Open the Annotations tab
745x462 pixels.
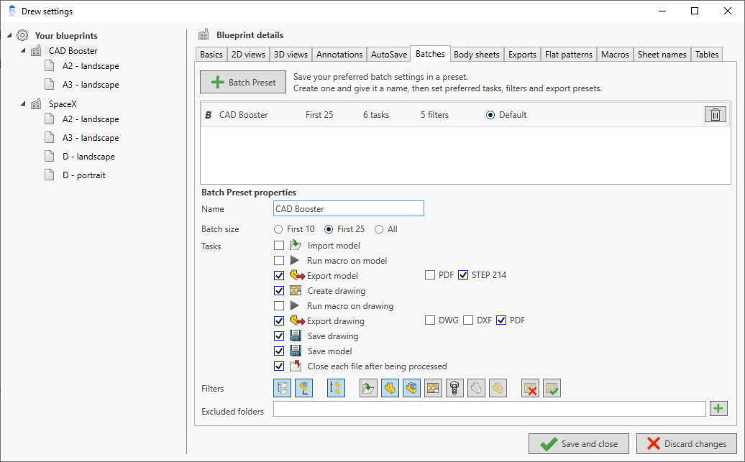click(x=339, y=55)
